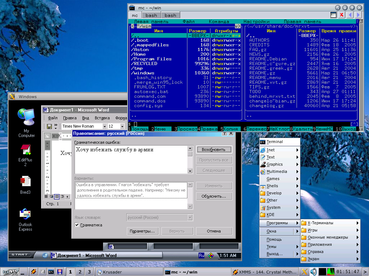
Task: Select README.Debian in mc right panel
Action: pyautogui.click(x=301, y=59)
